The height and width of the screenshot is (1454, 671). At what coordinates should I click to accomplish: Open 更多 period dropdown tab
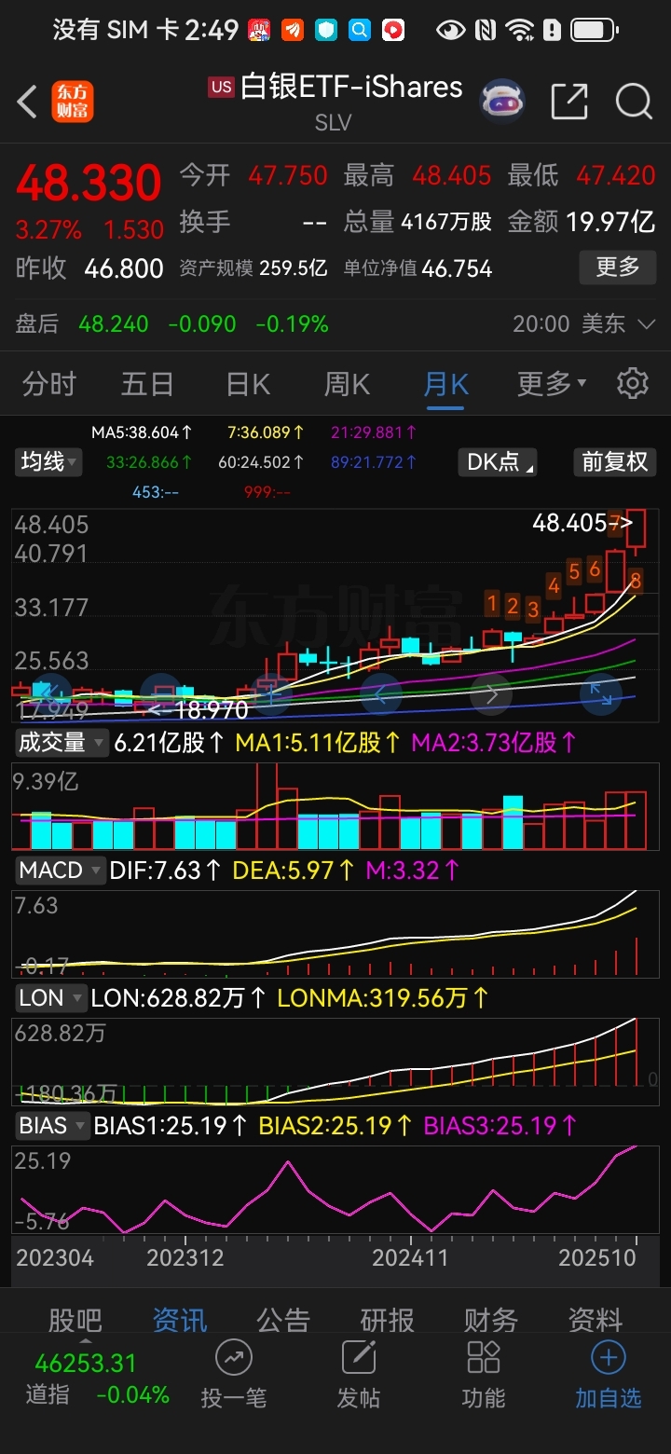pos(552,383)
